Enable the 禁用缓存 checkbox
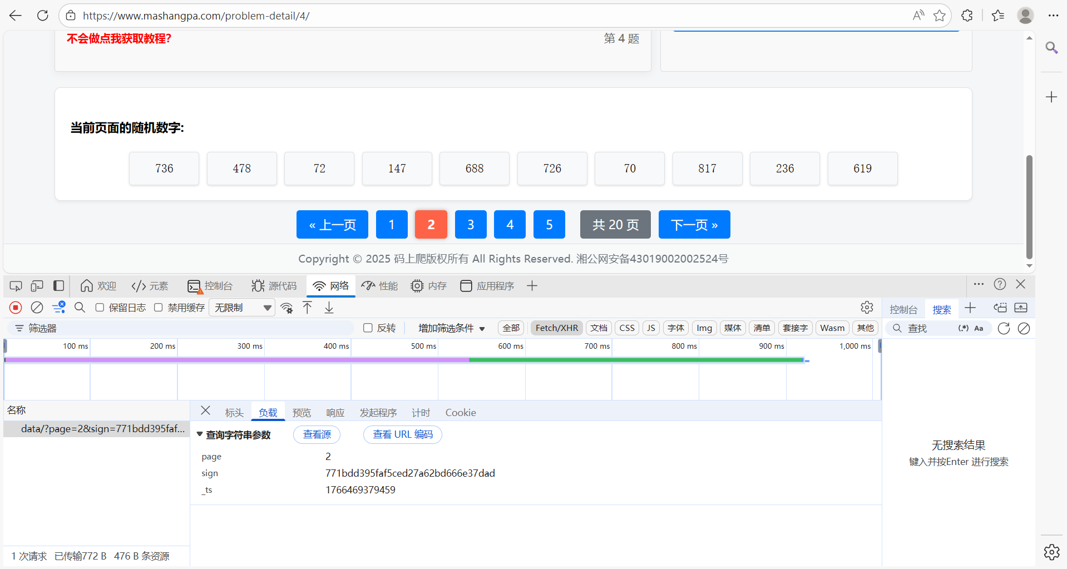Screen dimensions: 1067x569 pos(158,307)
